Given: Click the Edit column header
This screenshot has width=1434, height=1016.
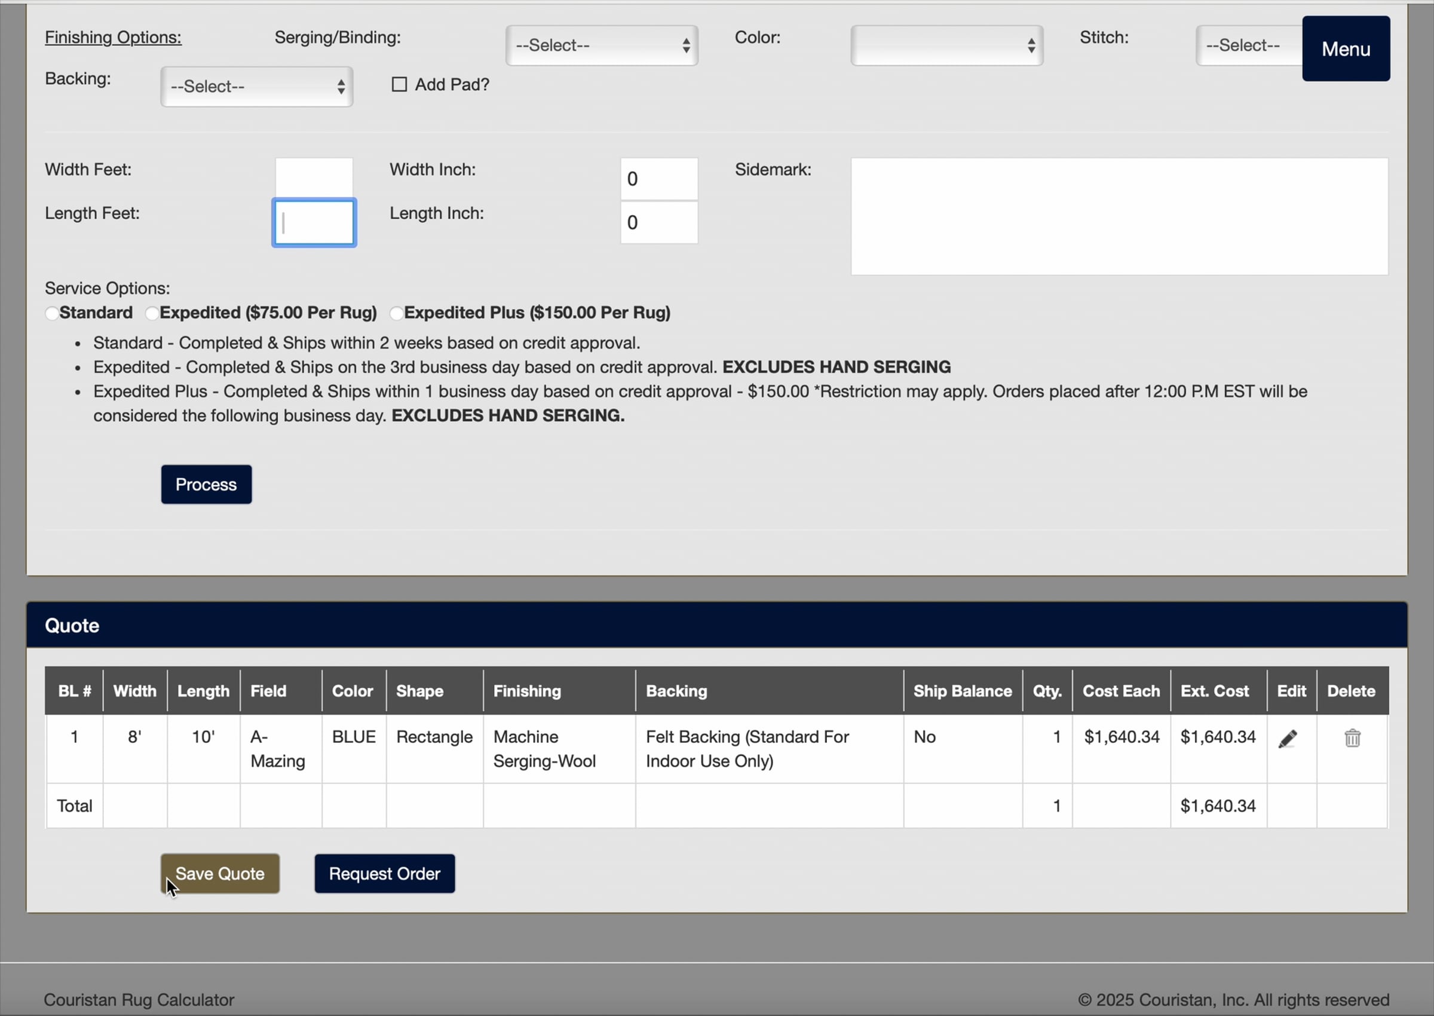Looking at the screenshot, I should 1291,691.
